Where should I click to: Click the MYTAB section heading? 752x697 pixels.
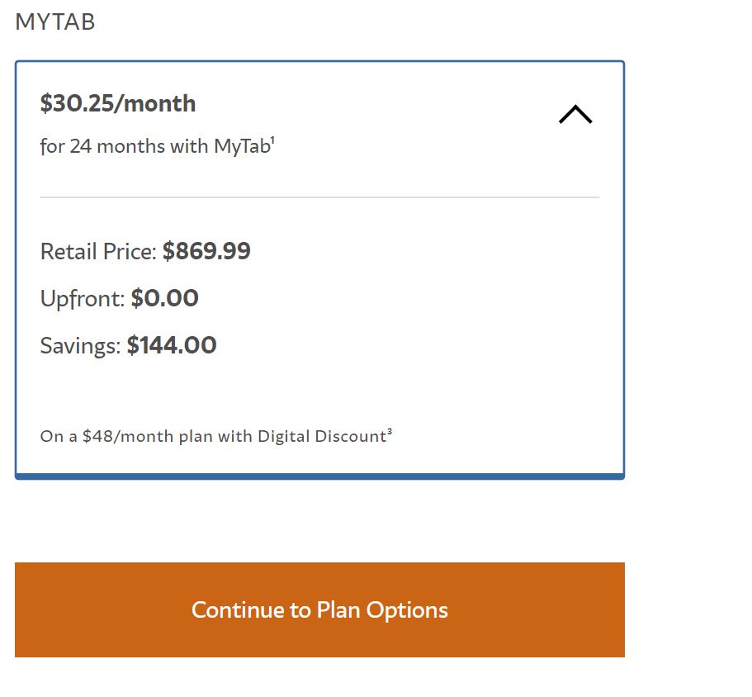[x=55, y=22]
